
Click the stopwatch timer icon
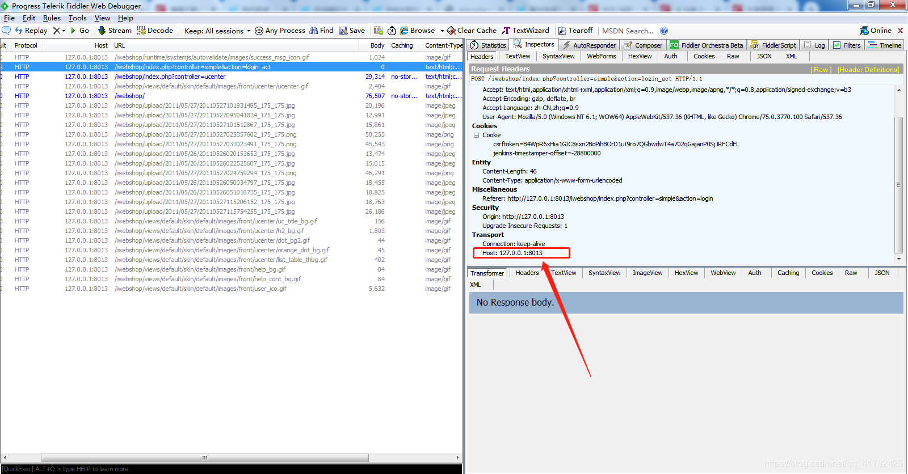click(x=392, y=31)
